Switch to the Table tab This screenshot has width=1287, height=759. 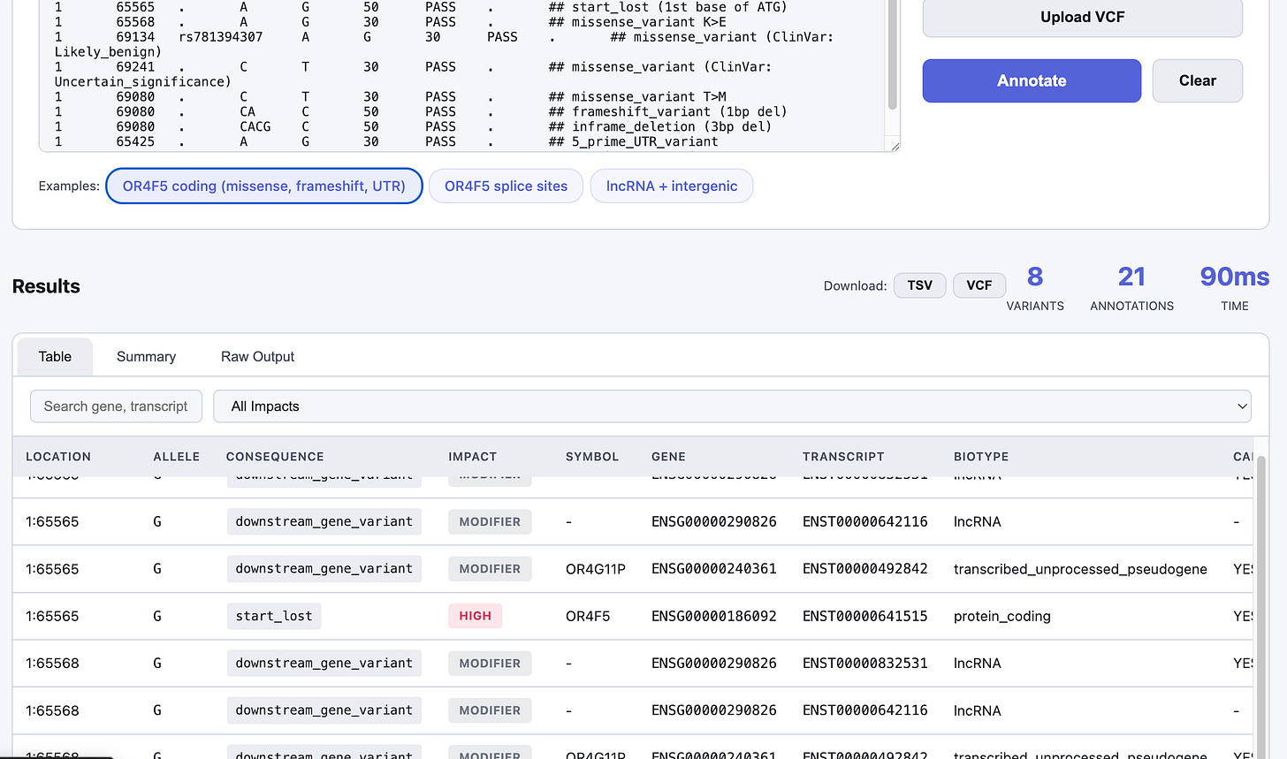tap(55, 357)
